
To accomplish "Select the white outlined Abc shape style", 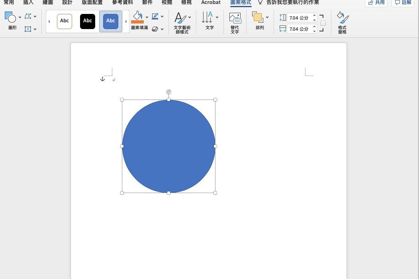I will click(65, 21).
